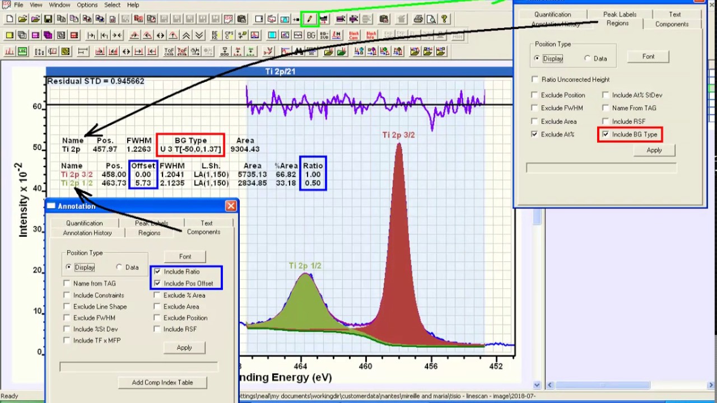Click the double down chevron icon
This screenshot has height=403, width=717.
click(x=199, y=35)
